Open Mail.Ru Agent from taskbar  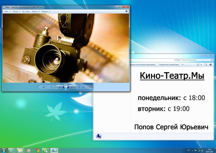[x=46, y=150]
